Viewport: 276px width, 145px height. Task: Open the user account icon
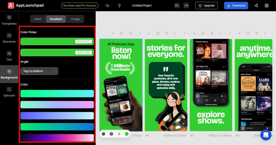(x=267, y=6)
